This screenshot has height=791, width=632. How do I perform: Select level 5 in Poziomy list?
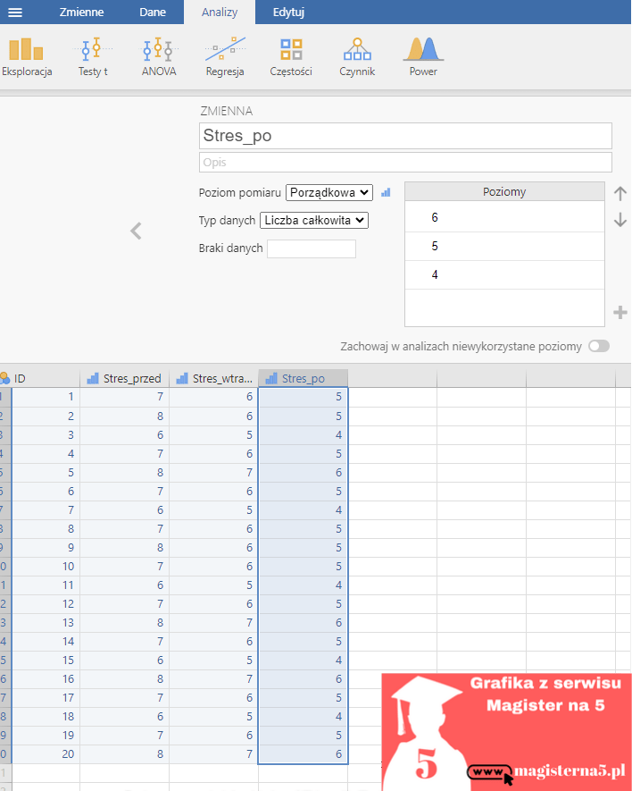coord(504,246)
